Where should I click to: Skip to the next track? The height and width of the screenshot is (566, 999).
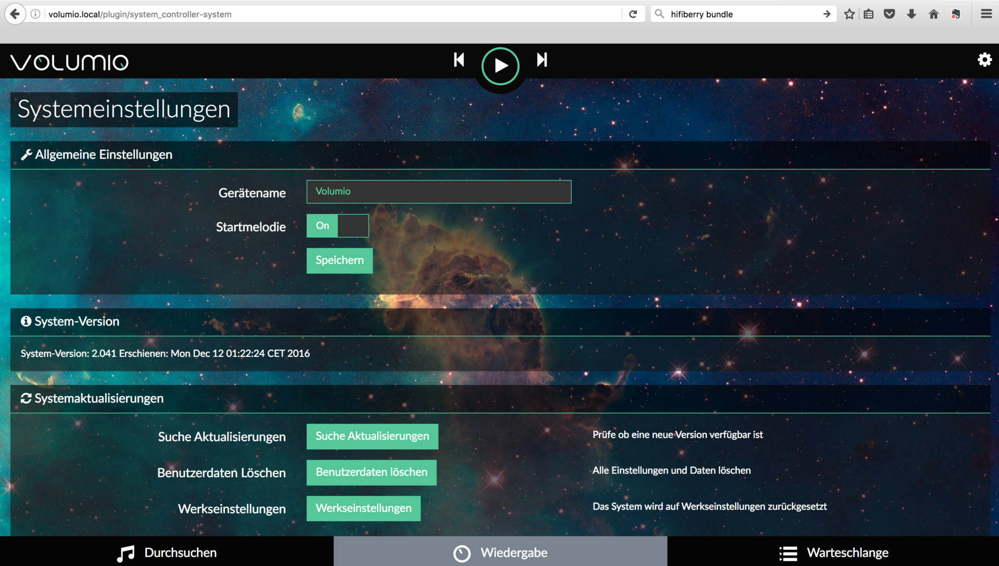pyautogui.click(x=542, y=60)
